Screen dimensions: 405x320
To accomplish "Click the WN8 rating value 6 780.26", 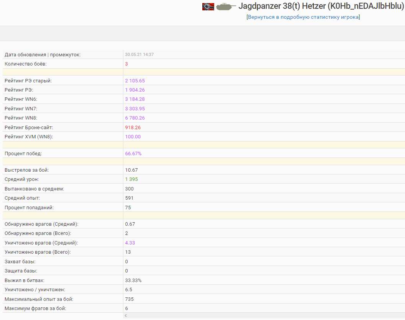I will (x=135, y=118).
